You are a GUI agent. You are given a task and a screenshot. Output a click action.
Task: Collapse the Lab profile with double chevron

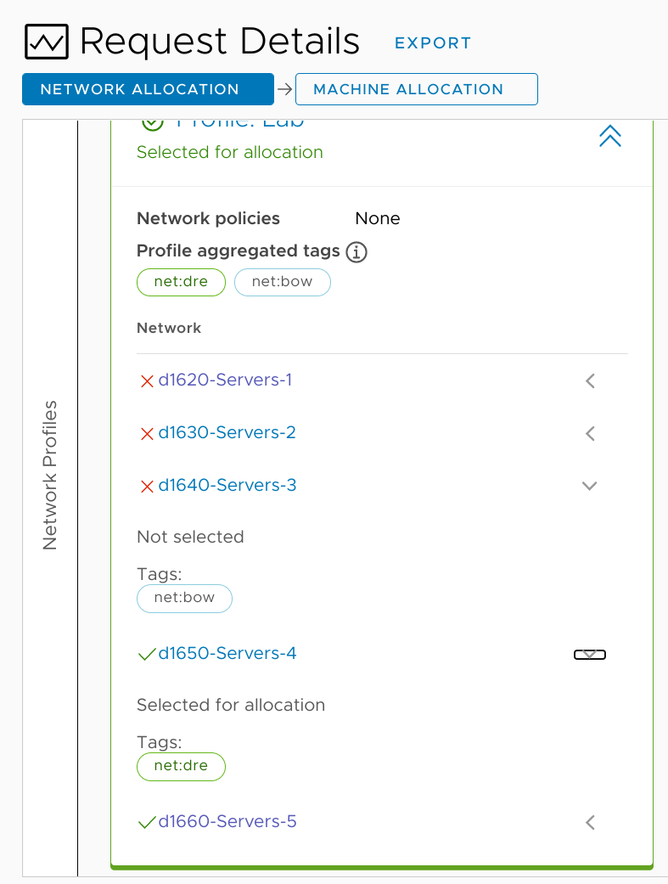[609, 136]
